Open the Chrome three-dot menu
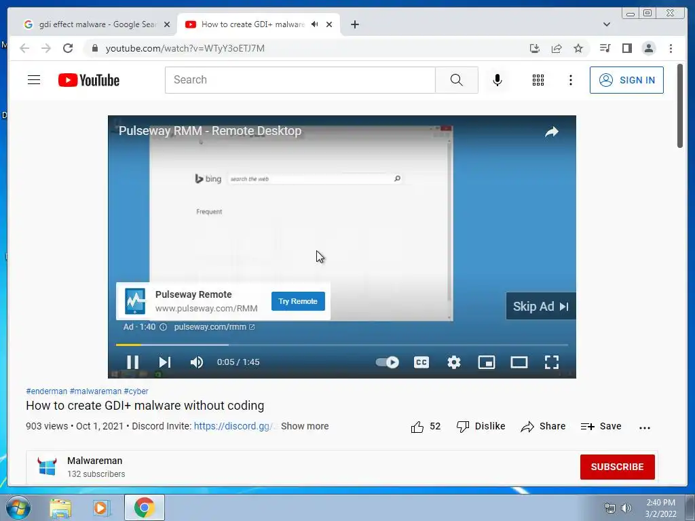This screenshot has height=521, width=695. click(671, 48)
